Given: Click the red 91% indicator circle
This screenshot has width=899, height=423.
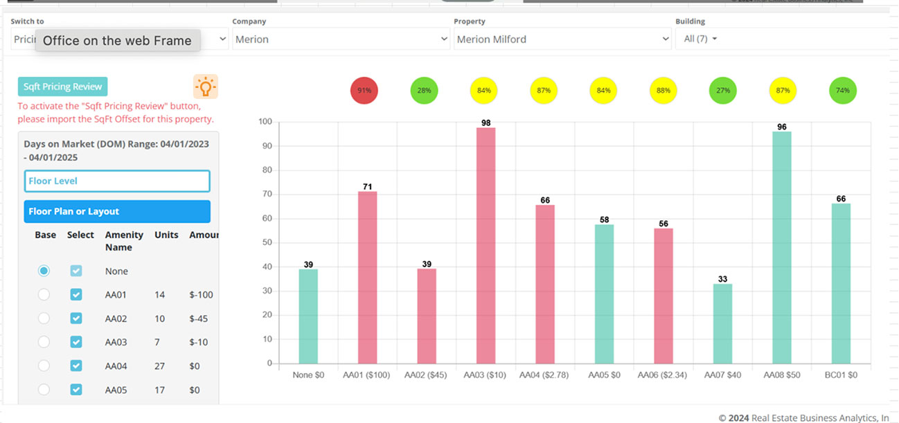Looking at the screenshot, I should [x=364, y=91].
